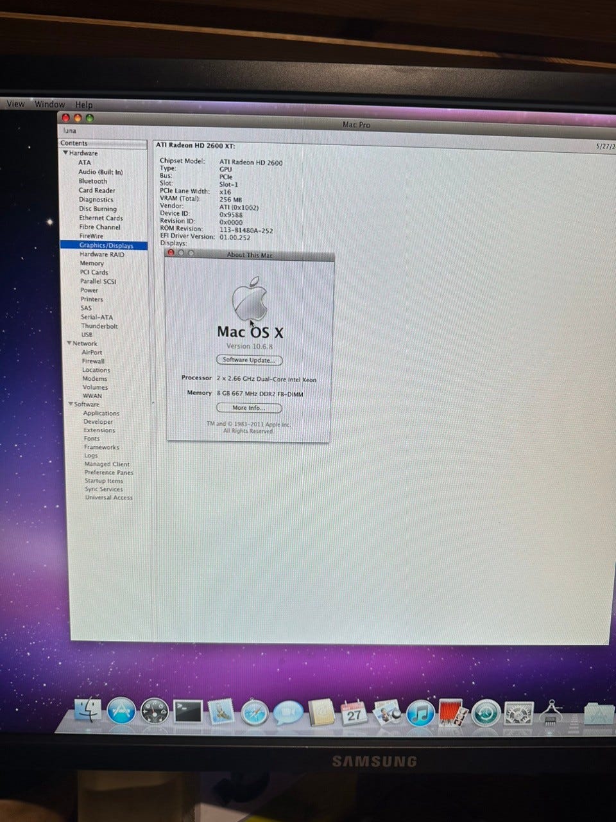Select Disc Burning in sidebar
Viewport: 616px width, 822px height.
click(98, 209)
